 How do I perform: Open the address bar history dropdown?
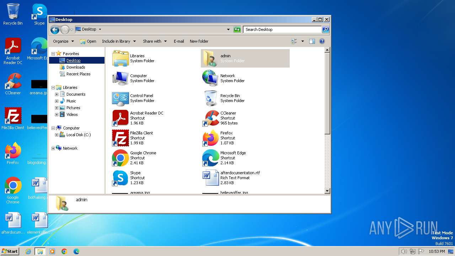click(x=228, y=30)
